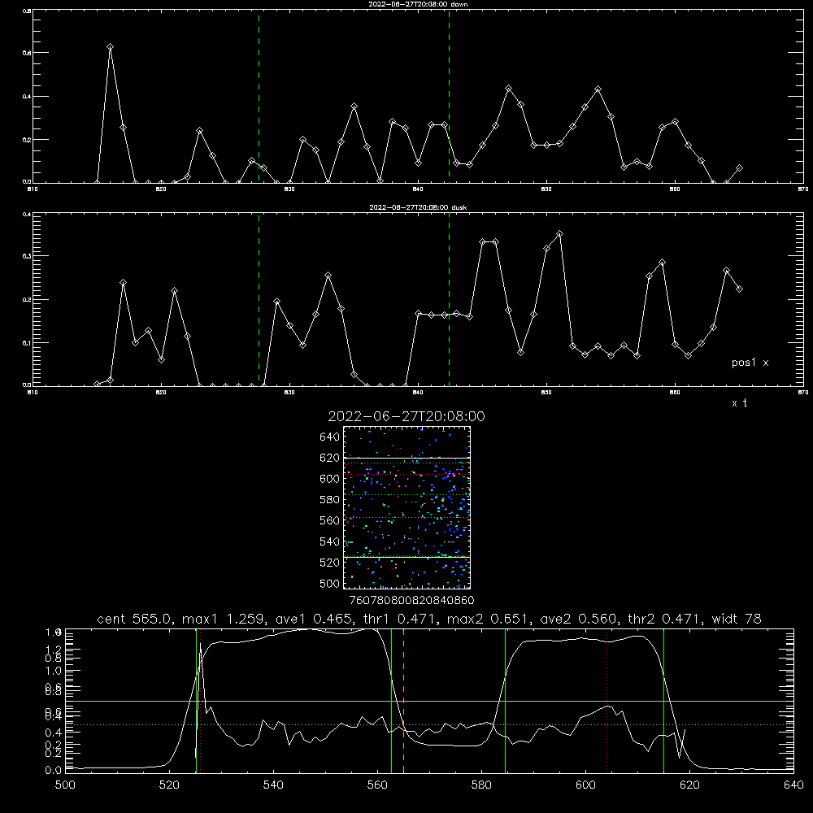Select the green vertical line near 615

click(663, 700)
